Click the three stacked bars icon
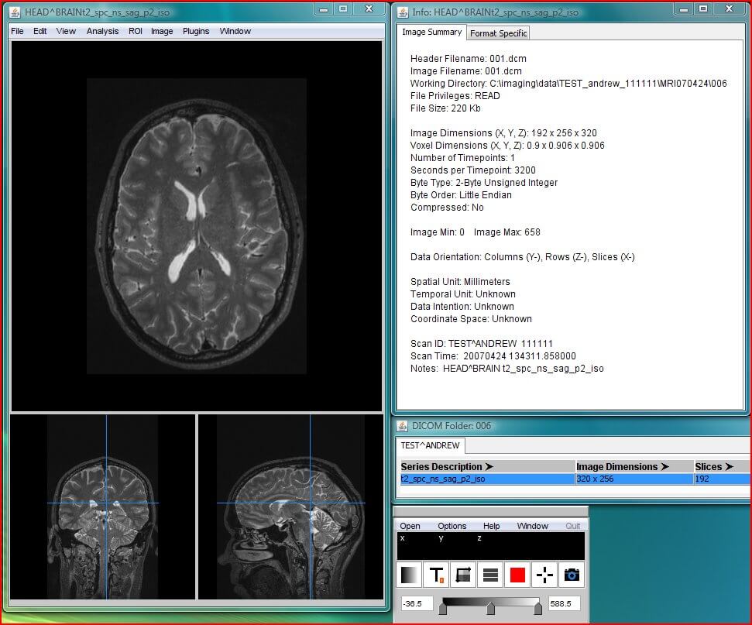Viewport: 752px width, 625px height. (490, 575)
